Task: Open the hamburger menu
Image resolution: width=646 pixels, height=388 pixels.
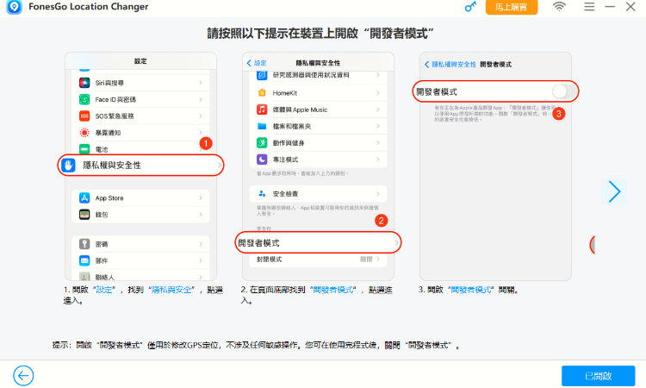Action: tap(589, 7)
